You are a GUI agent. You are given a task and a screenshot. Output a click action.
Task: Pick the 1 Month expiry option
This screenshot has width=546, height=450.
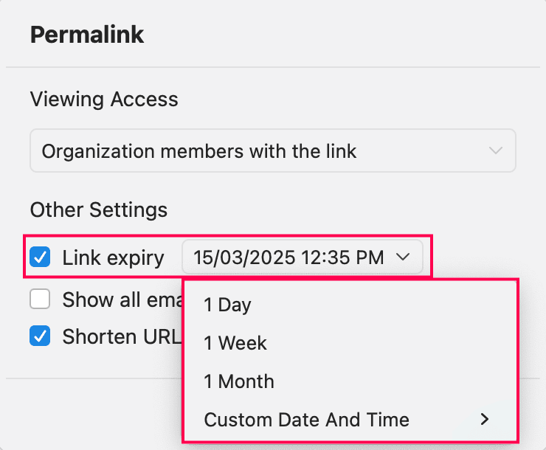(239, 381)
